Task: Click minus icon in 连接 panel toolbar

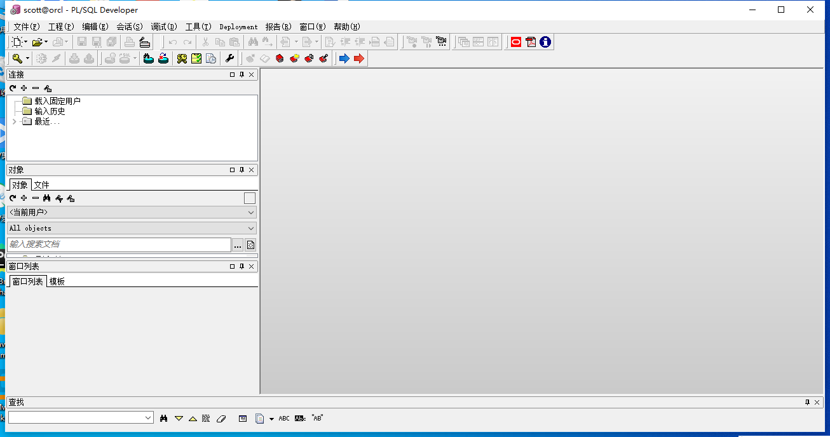Action: (x=36, y=88)
